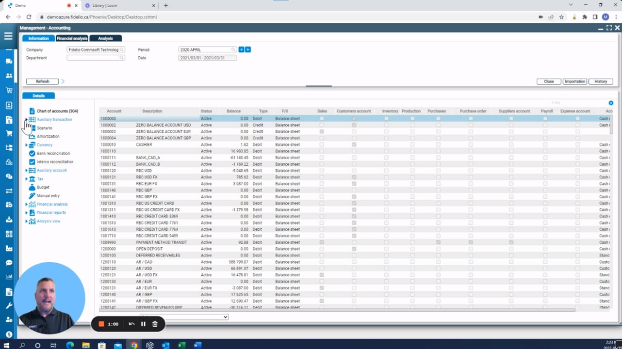Screen dimensions: 622x349
Task: Open the people group module icon
Action: click(9, 76)
